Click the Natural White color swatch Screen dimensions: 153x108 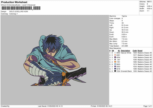point(115,53)
